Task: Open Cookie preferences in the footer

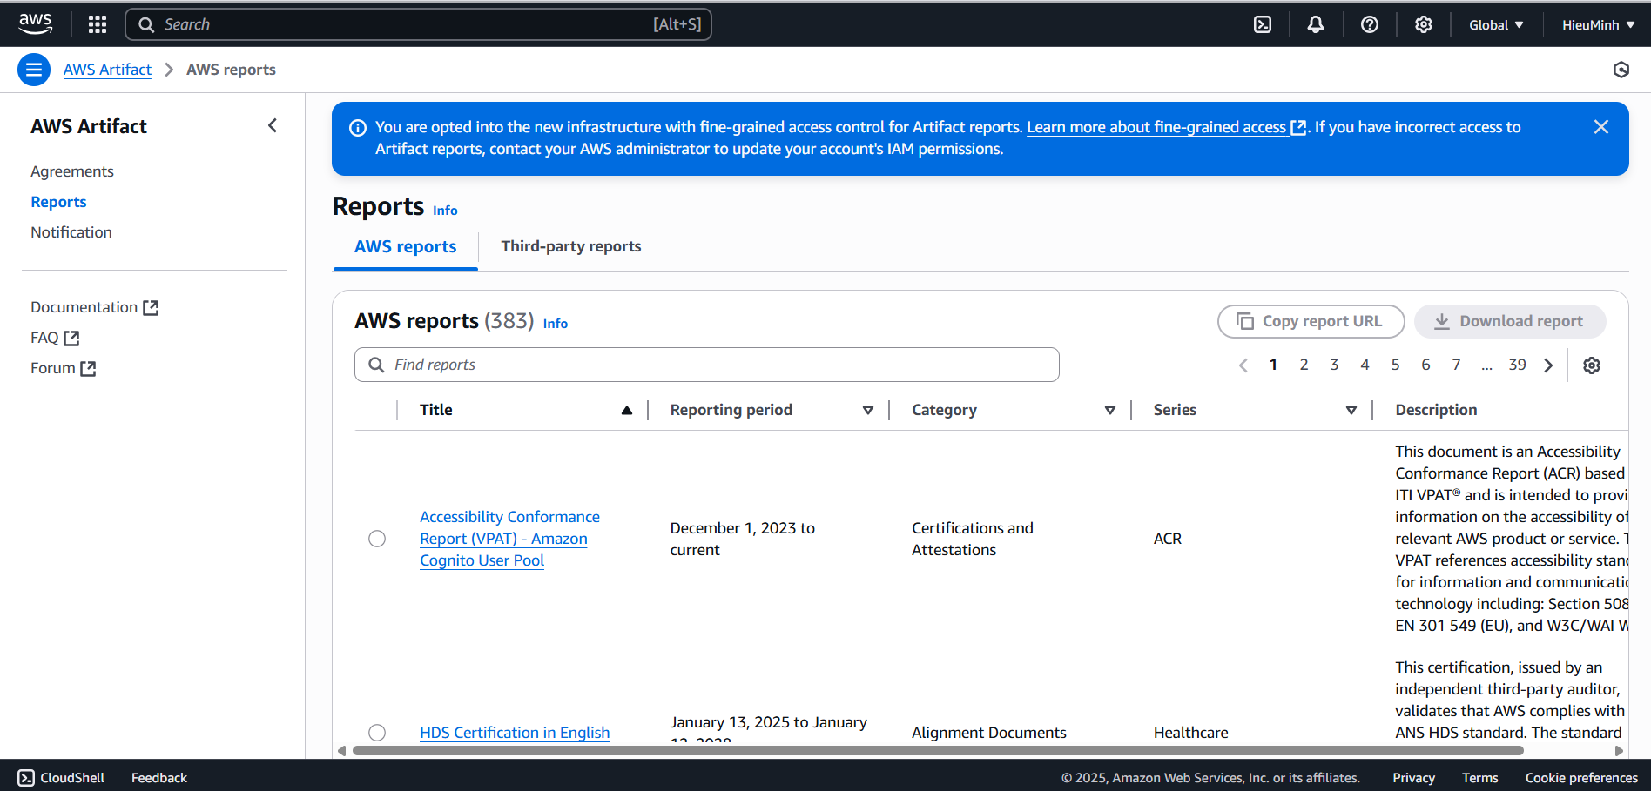Action: (1581, 778)
